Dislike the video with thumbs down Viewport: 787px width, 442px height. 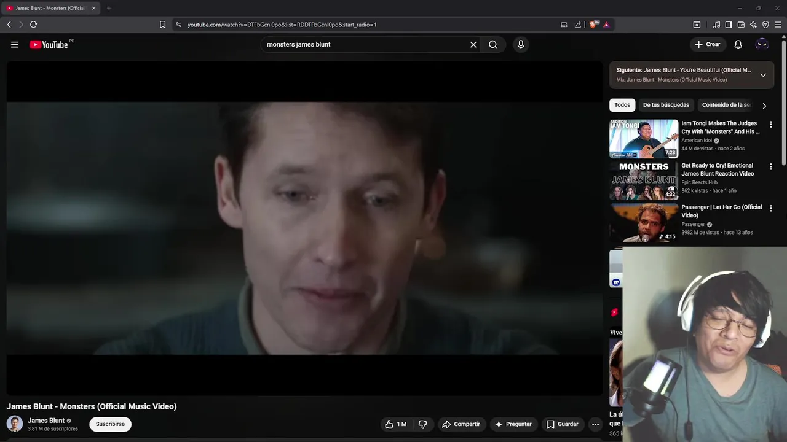tap(423, 424)
